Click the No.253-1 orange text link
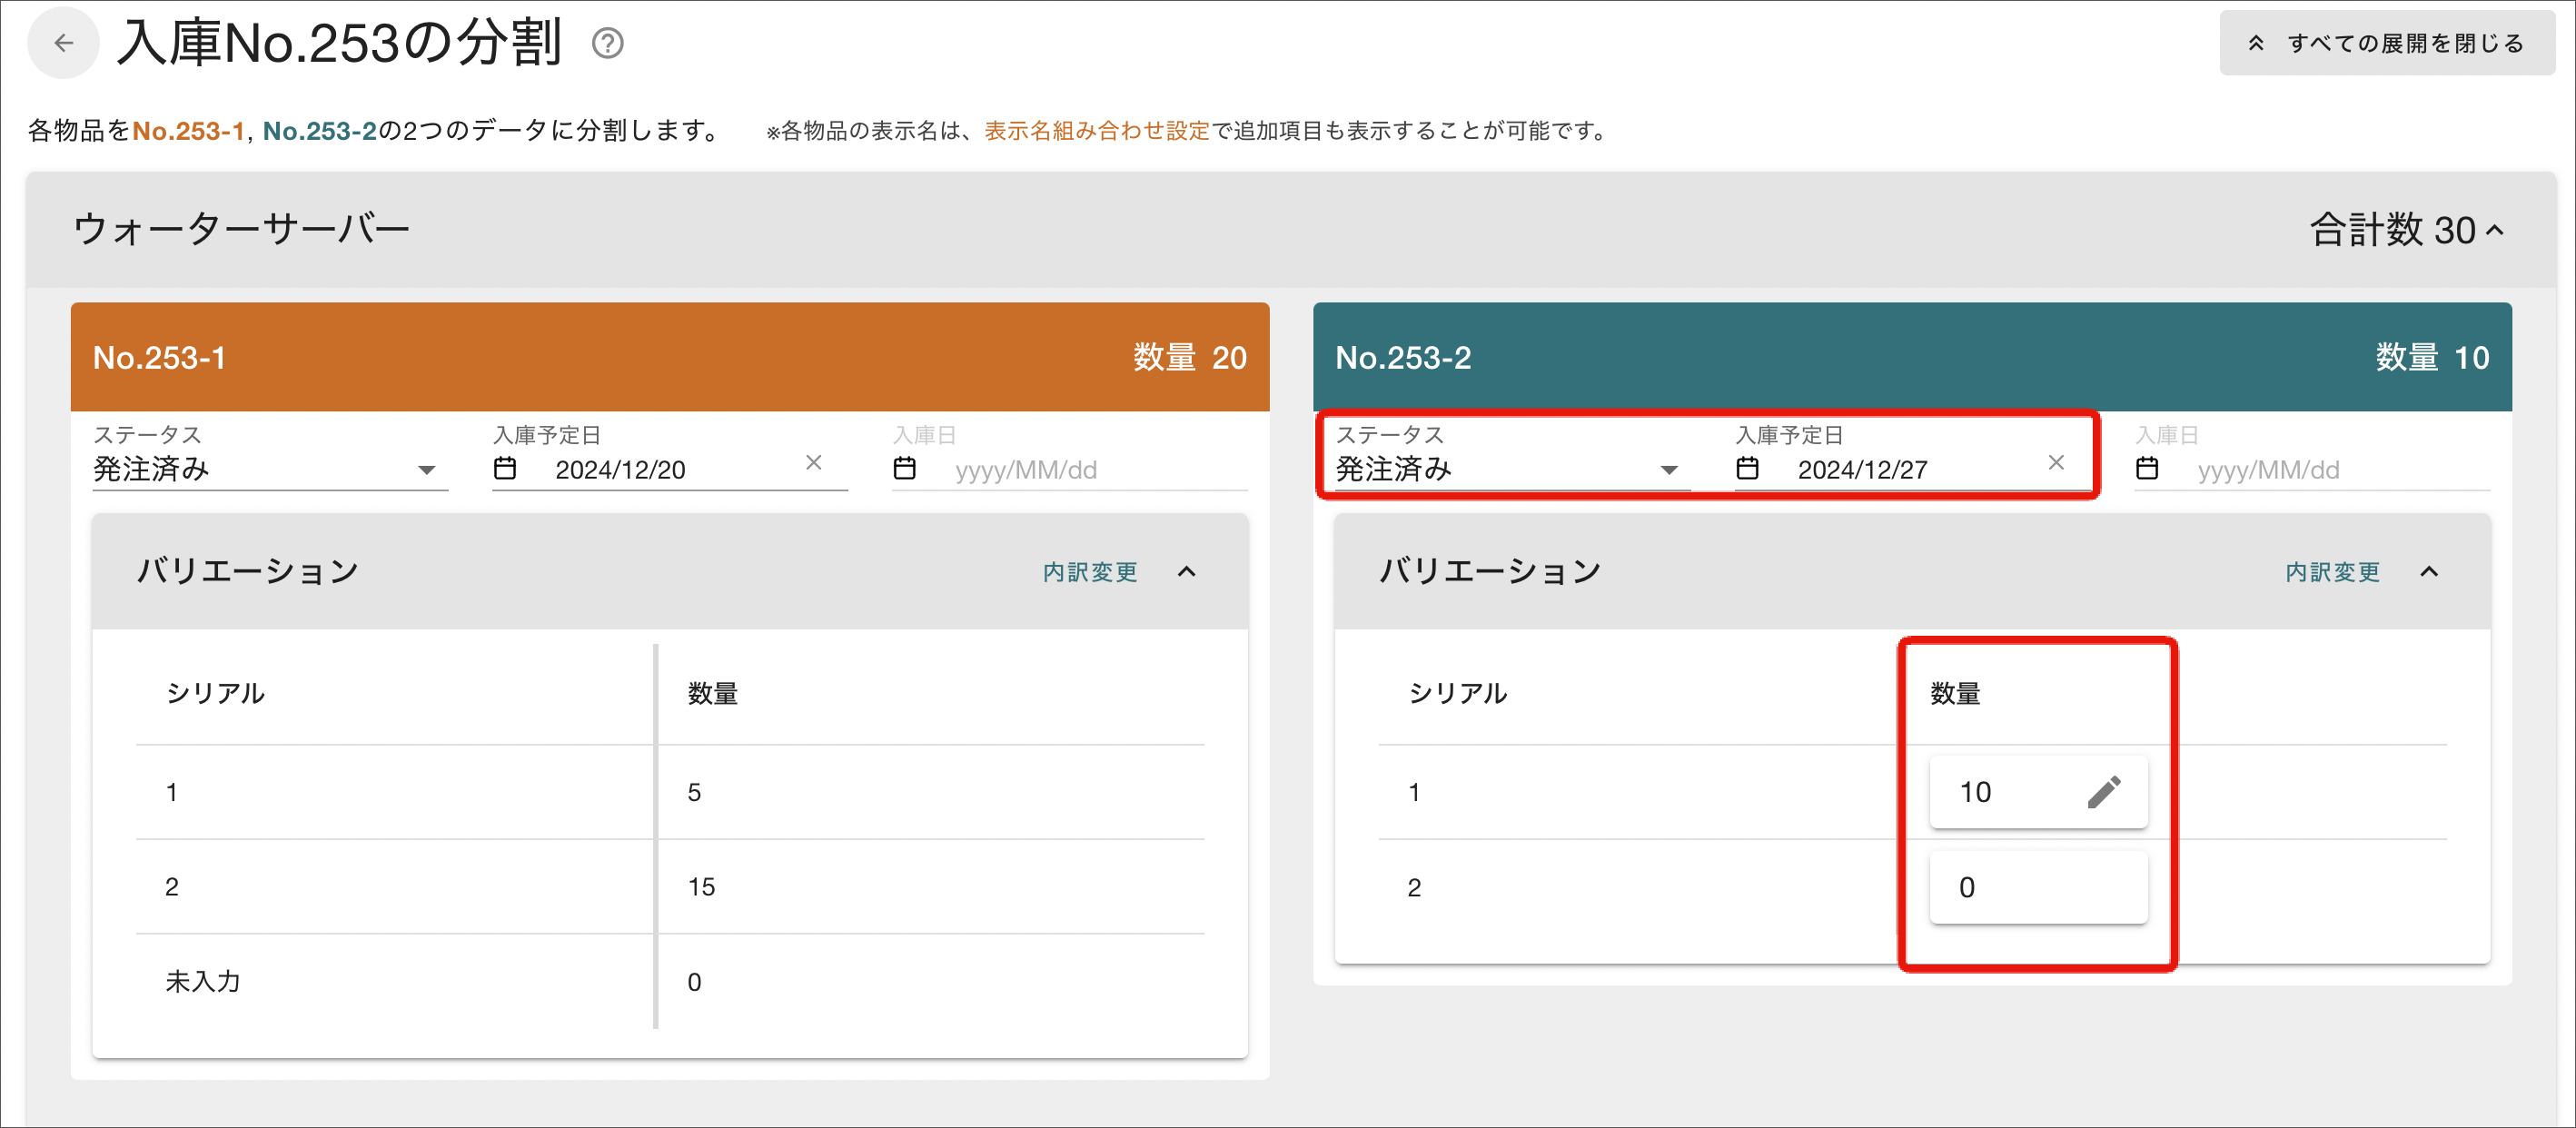 (x=189, y=131)
